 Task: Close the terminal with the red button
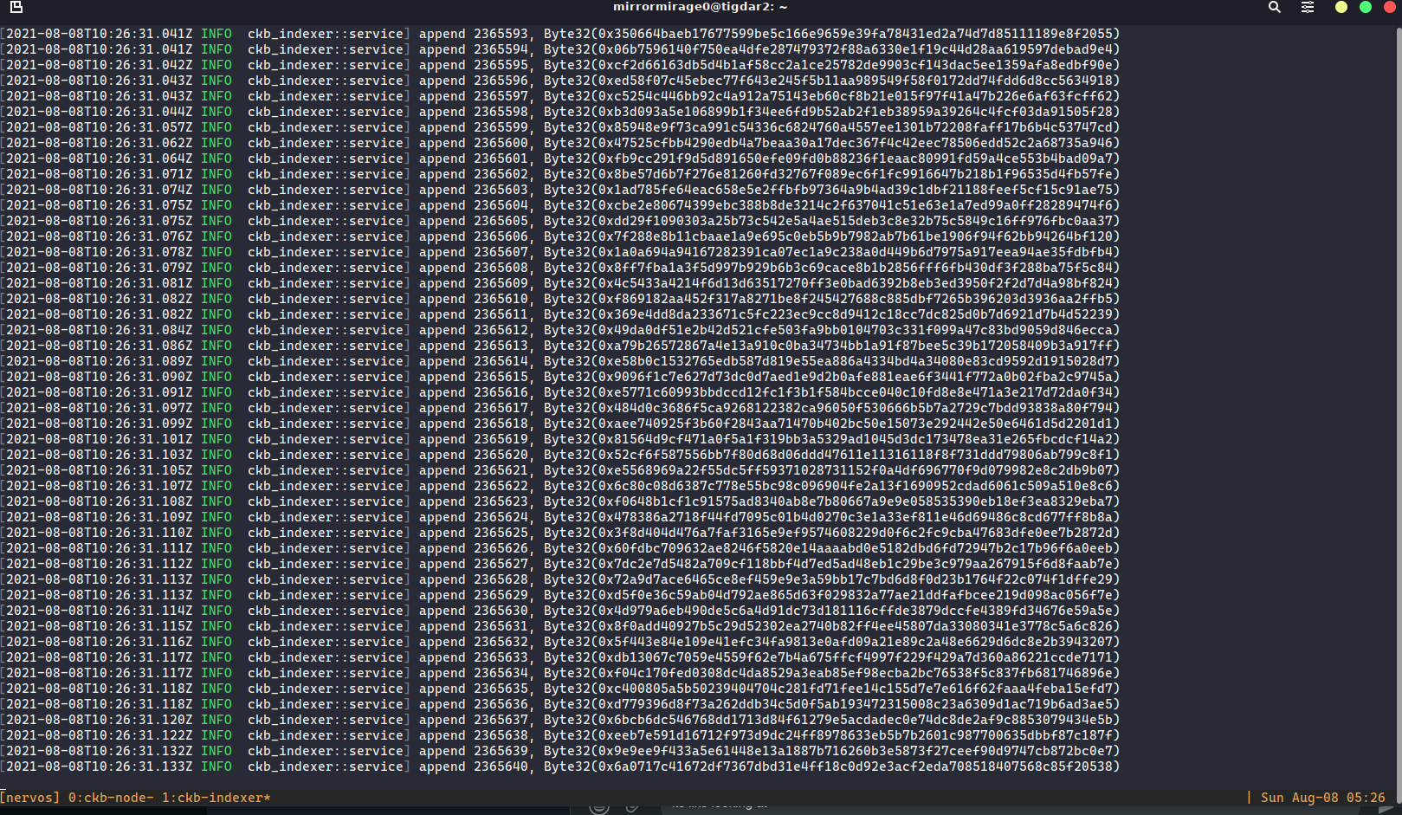tap(1390, 7)
